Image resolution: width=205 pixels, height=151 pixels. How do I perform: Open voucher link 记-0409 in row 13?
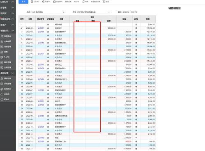[41, 68]
